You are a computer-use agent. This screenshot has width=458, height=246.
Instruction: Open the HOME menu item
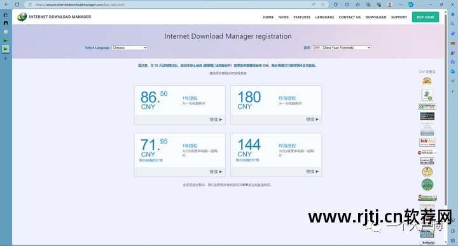coord(268,17)
